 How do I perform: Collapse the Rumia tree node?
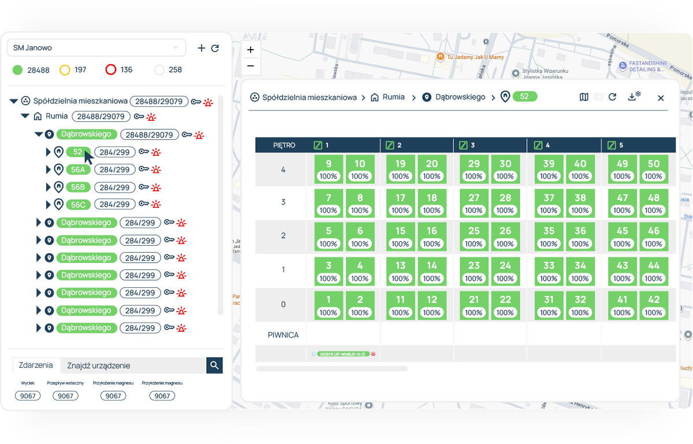pyautogui.click(x=25, y=116)
